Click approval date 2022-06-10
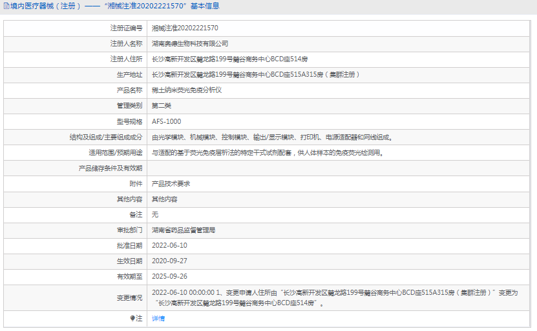This screenshot has width=537, height=331. point(169,246)
